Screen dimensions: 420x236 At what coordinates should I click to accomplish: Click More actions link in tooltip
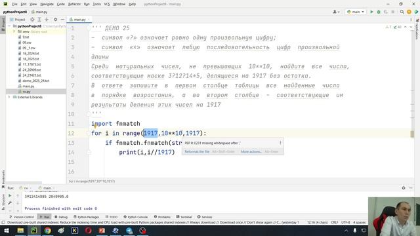click(251, 151)
